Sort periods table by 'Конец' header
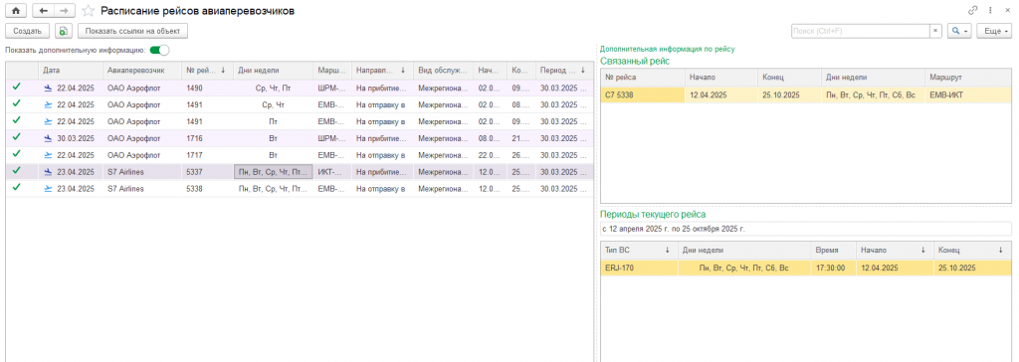This screenshot has height=362, width=1019. (972, 250)
